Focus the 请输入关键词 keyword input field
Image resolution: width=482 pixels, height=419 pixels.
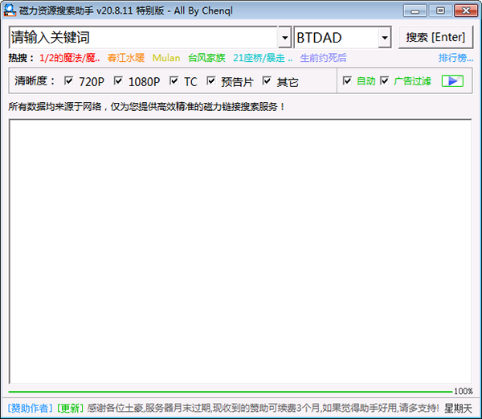144,38
